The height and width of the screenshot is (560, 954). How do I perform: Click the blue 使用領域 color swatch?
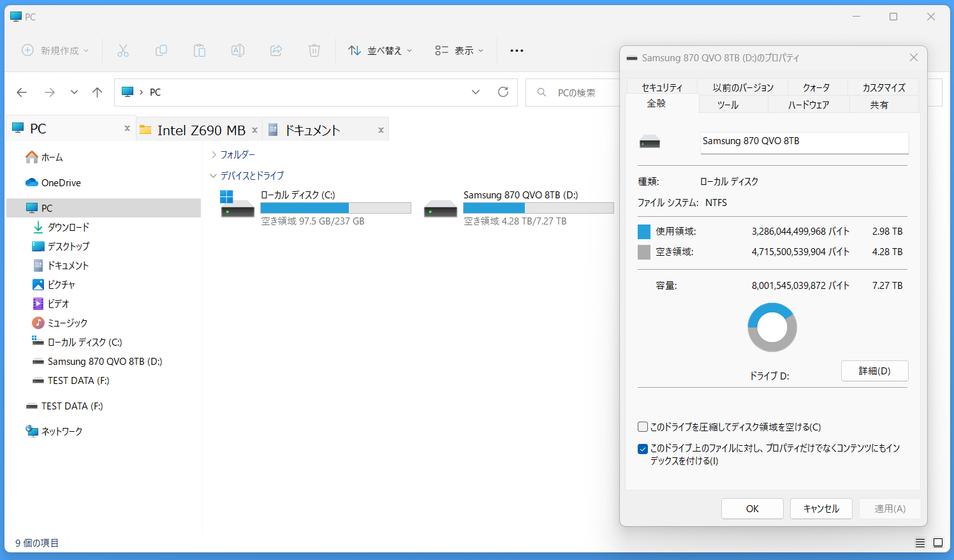click(x=644, y=232)
